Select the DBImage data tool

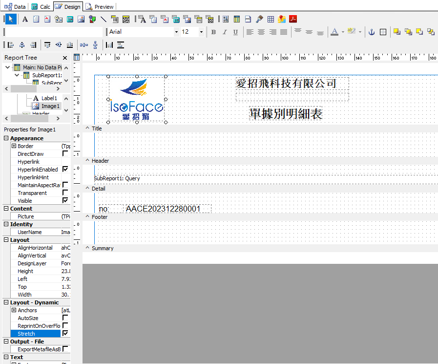[187, 19]
